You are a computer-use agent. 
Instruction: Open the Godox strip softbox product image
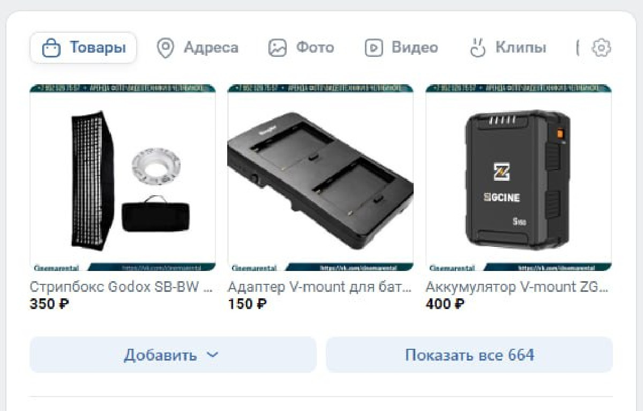pos(123,177)
